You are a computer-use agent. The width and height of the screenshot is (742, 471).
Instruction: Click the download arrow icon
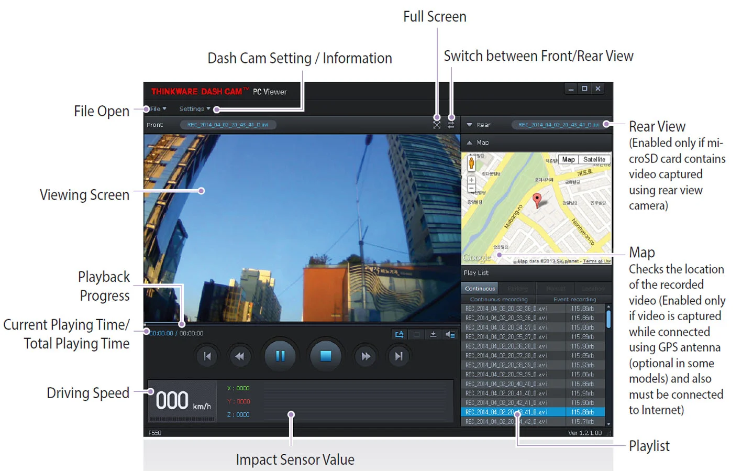433,334
